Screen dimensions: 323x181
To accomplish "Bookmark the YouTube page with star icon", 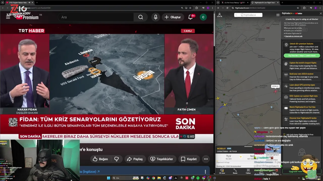I will [x=190, y=8].
